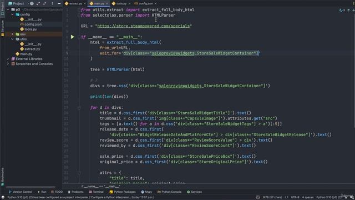The width and height of the screenshot is (355, 200).
Task: Collapse the p3 project root
Action: [8, 9]
